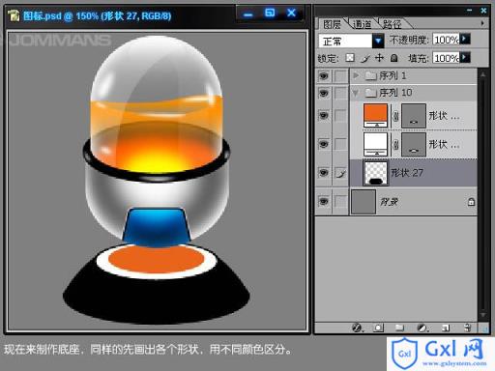Create a new group with the folder button
495x371 pixels.
point(399,328)
